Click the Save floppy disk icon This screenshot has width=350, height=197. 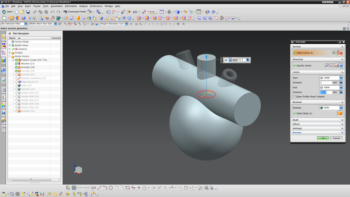(x=28, y=12)
